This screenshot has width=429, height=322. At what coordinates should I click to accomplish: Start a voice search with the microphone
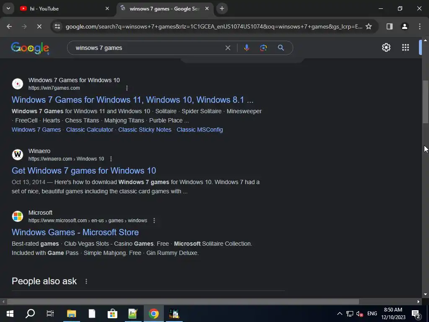[x=246, y=48]
